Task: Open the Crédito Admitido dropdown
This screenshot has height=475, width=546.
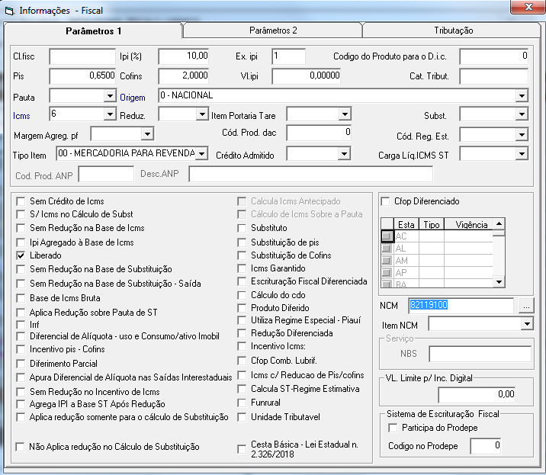Action: tap(344, 153)
